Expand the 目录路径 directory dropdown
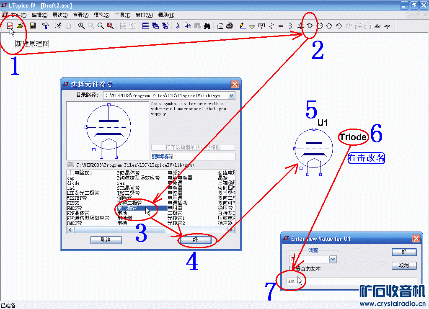The width and height of the screenshot is (429, 309). (231, 95)
